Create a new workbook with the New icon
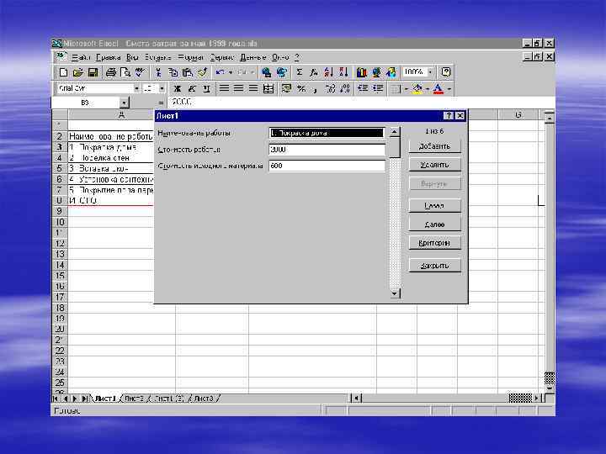 63,72
